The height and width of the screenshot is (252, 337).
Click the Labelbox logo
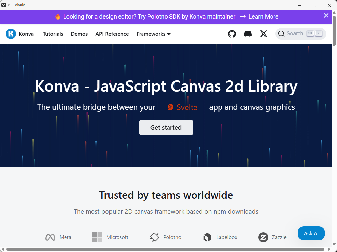pyautogui.click(x=207, y=237)
